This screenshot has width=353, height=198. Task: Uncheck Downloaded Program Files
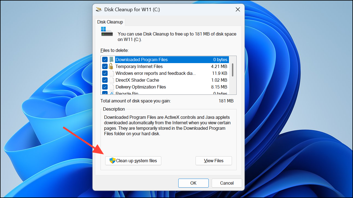coord(105,60)
